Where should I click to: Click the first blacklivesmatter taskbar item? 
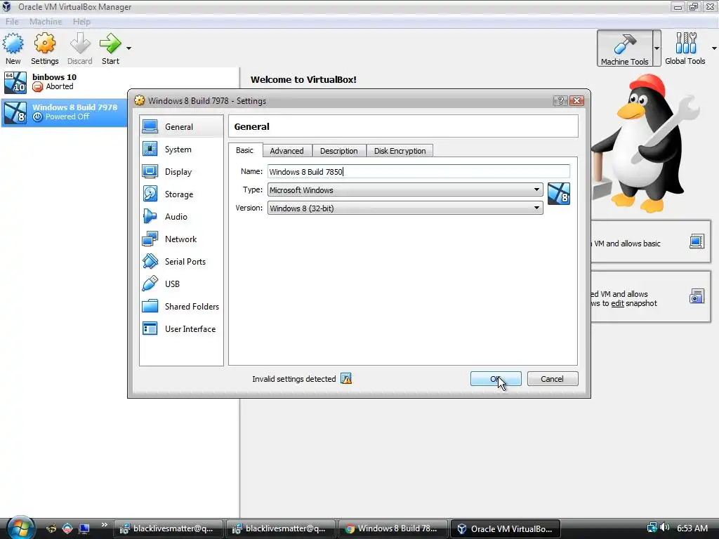[168, 528]
